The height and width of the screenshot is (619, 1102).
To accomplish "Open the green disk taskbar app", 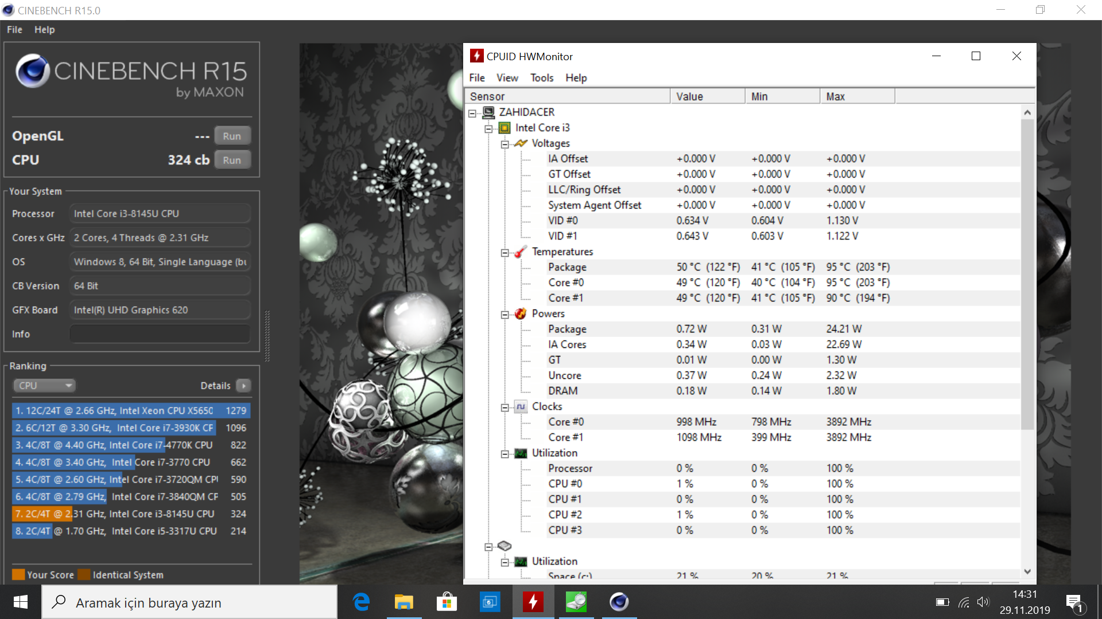I will pos(576,602).
